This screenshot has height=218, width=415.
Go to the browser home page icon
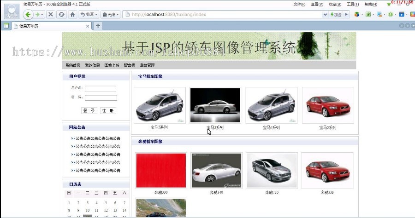coord(72,15)
